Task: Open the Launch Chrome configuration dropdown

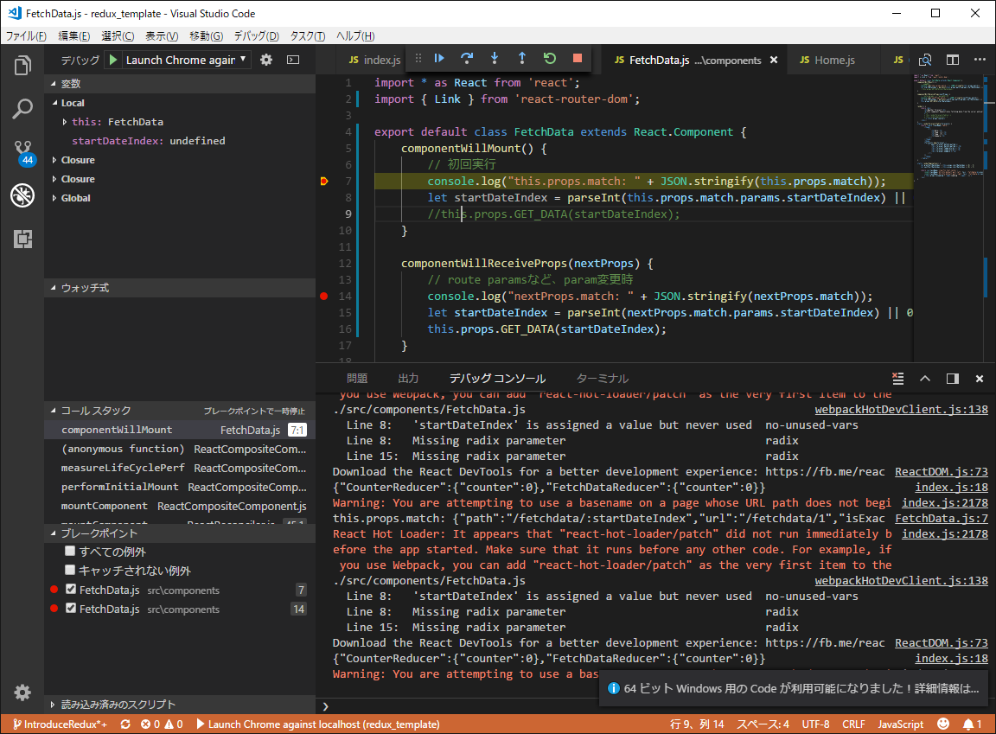Action: (186, 60)
